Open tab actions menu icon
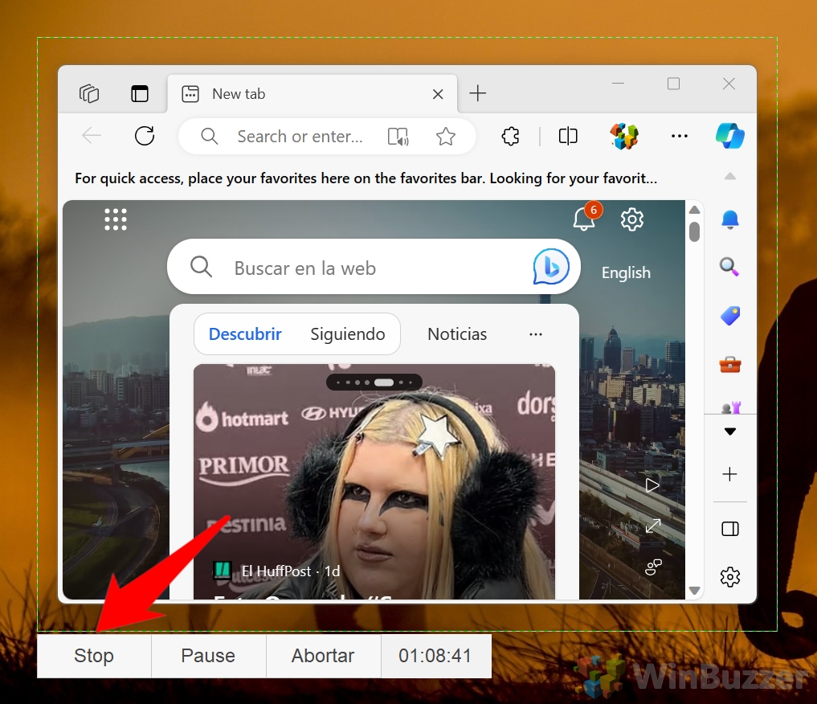This screenshot has width=817, height=704. click(x=139, y=94)
